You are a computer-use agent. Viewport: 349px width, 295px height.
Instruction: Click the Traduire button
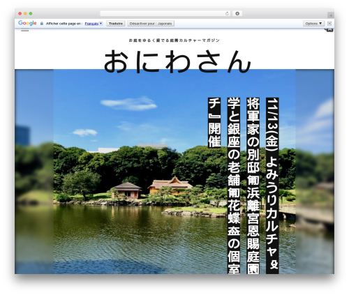tap(116, 24)
